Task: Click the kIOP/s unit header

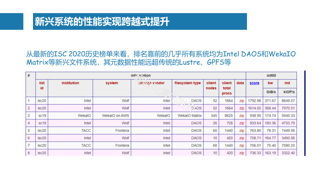Action: [289, 92]
